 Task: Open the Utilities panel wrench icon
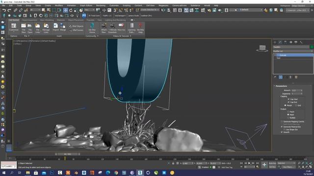[x=301, y=42]
